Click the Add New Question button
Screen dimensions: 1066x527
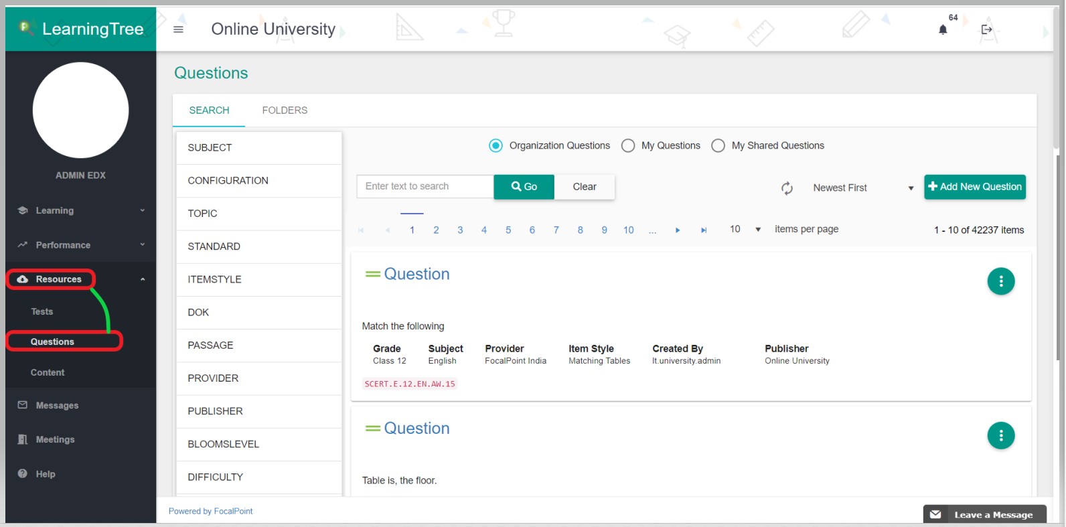coord(974,187)
